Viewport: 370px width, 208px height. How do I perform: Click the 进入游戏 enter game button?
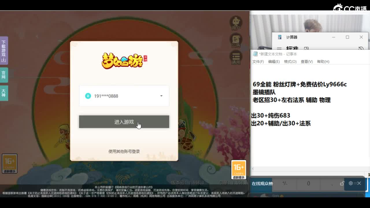[124, 122]
